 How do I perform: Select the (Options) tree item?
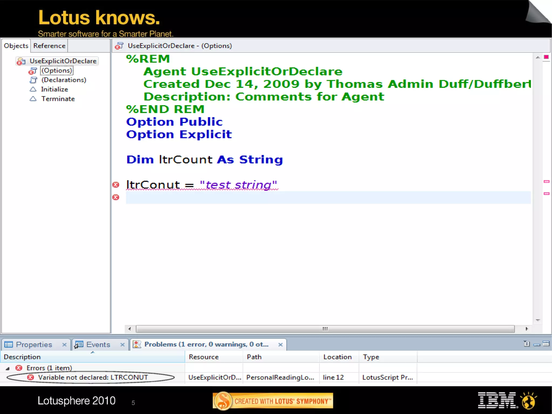pos(57,71)
